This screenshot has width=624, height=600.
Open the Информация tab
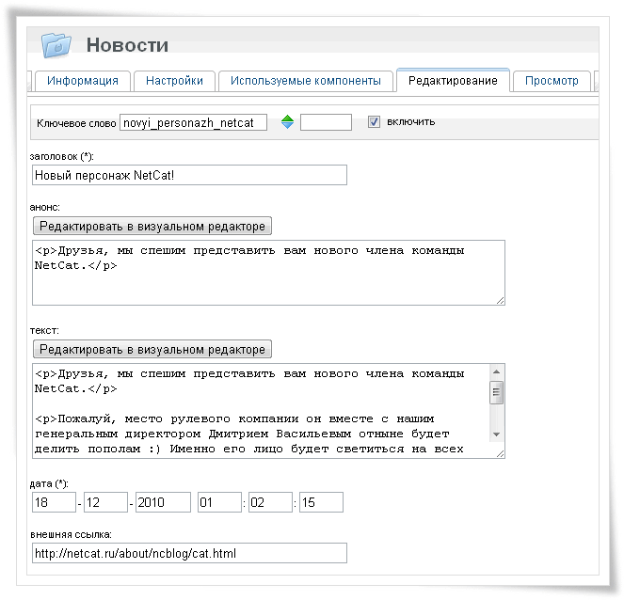point(83,81)
